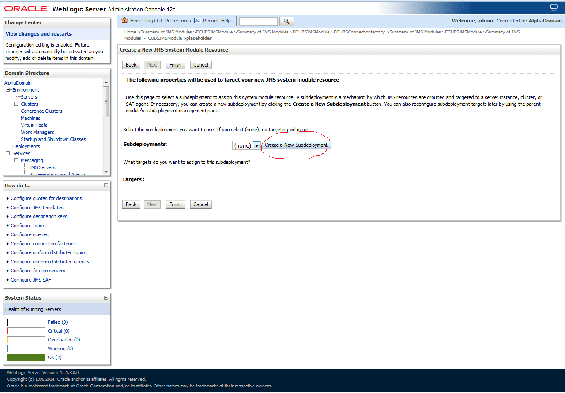This screenshot has width=565, height=393.
Task: Click OK (2) status link
Action: coord(55,357)
